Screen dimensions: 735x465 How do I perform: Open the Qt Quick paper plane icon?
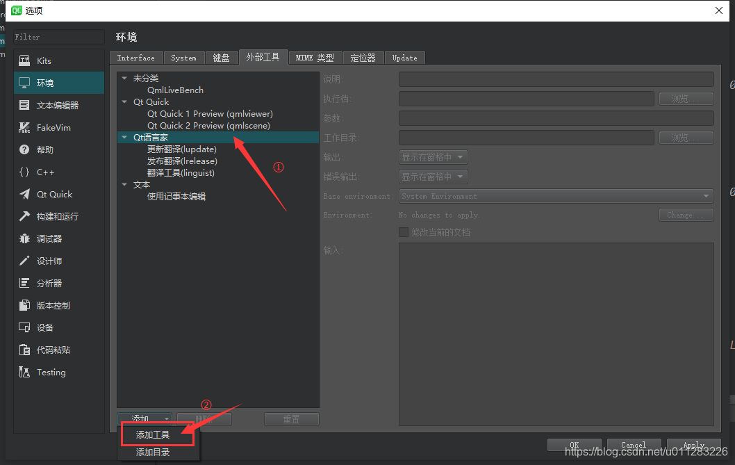pos(24,194)
